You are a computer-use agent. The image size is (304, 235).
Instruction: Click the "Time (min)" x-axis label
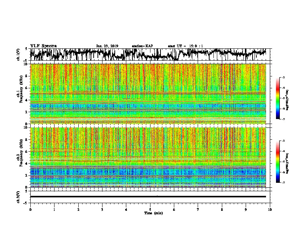[x=154, y=213]
